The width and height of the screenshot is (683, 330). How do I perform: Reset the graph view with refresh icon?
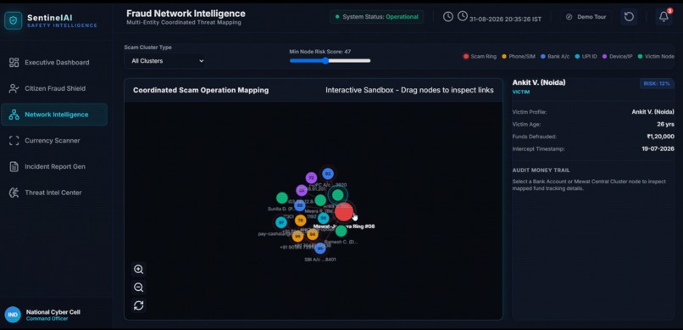pos(138,305)
